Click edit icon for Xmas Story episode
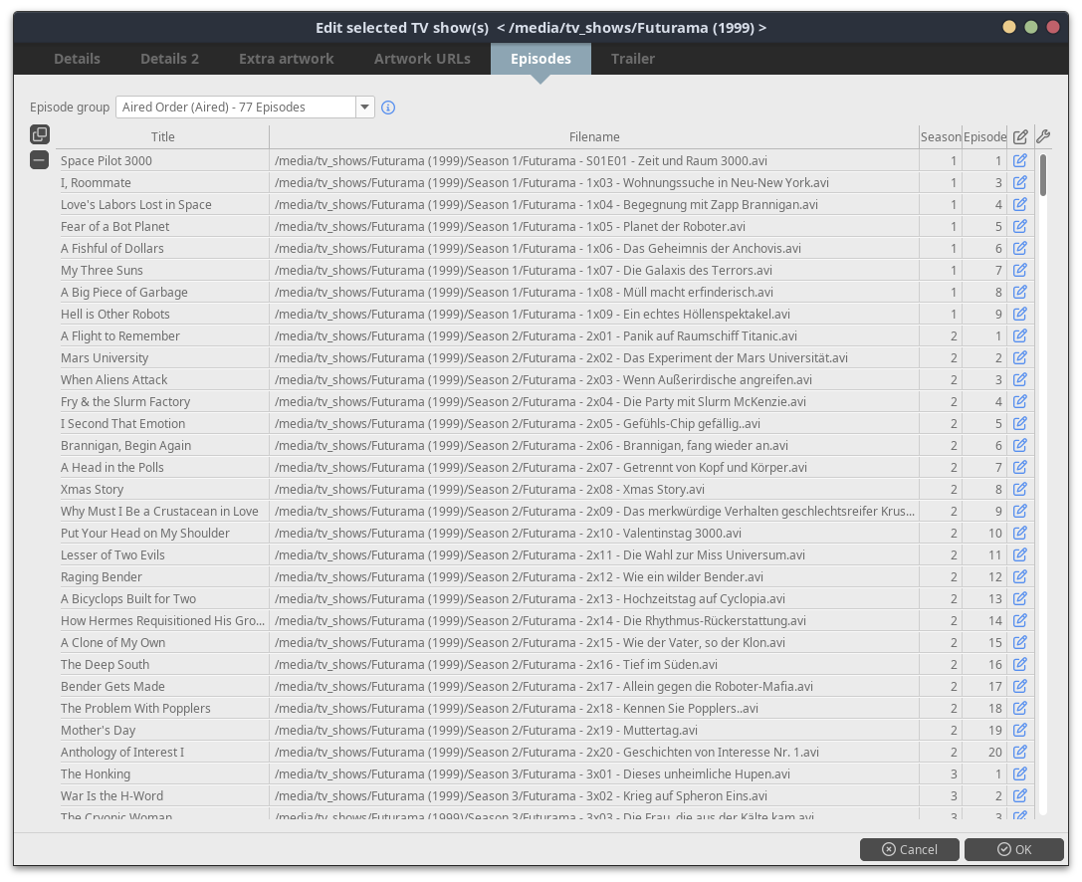 [1019, 489]
